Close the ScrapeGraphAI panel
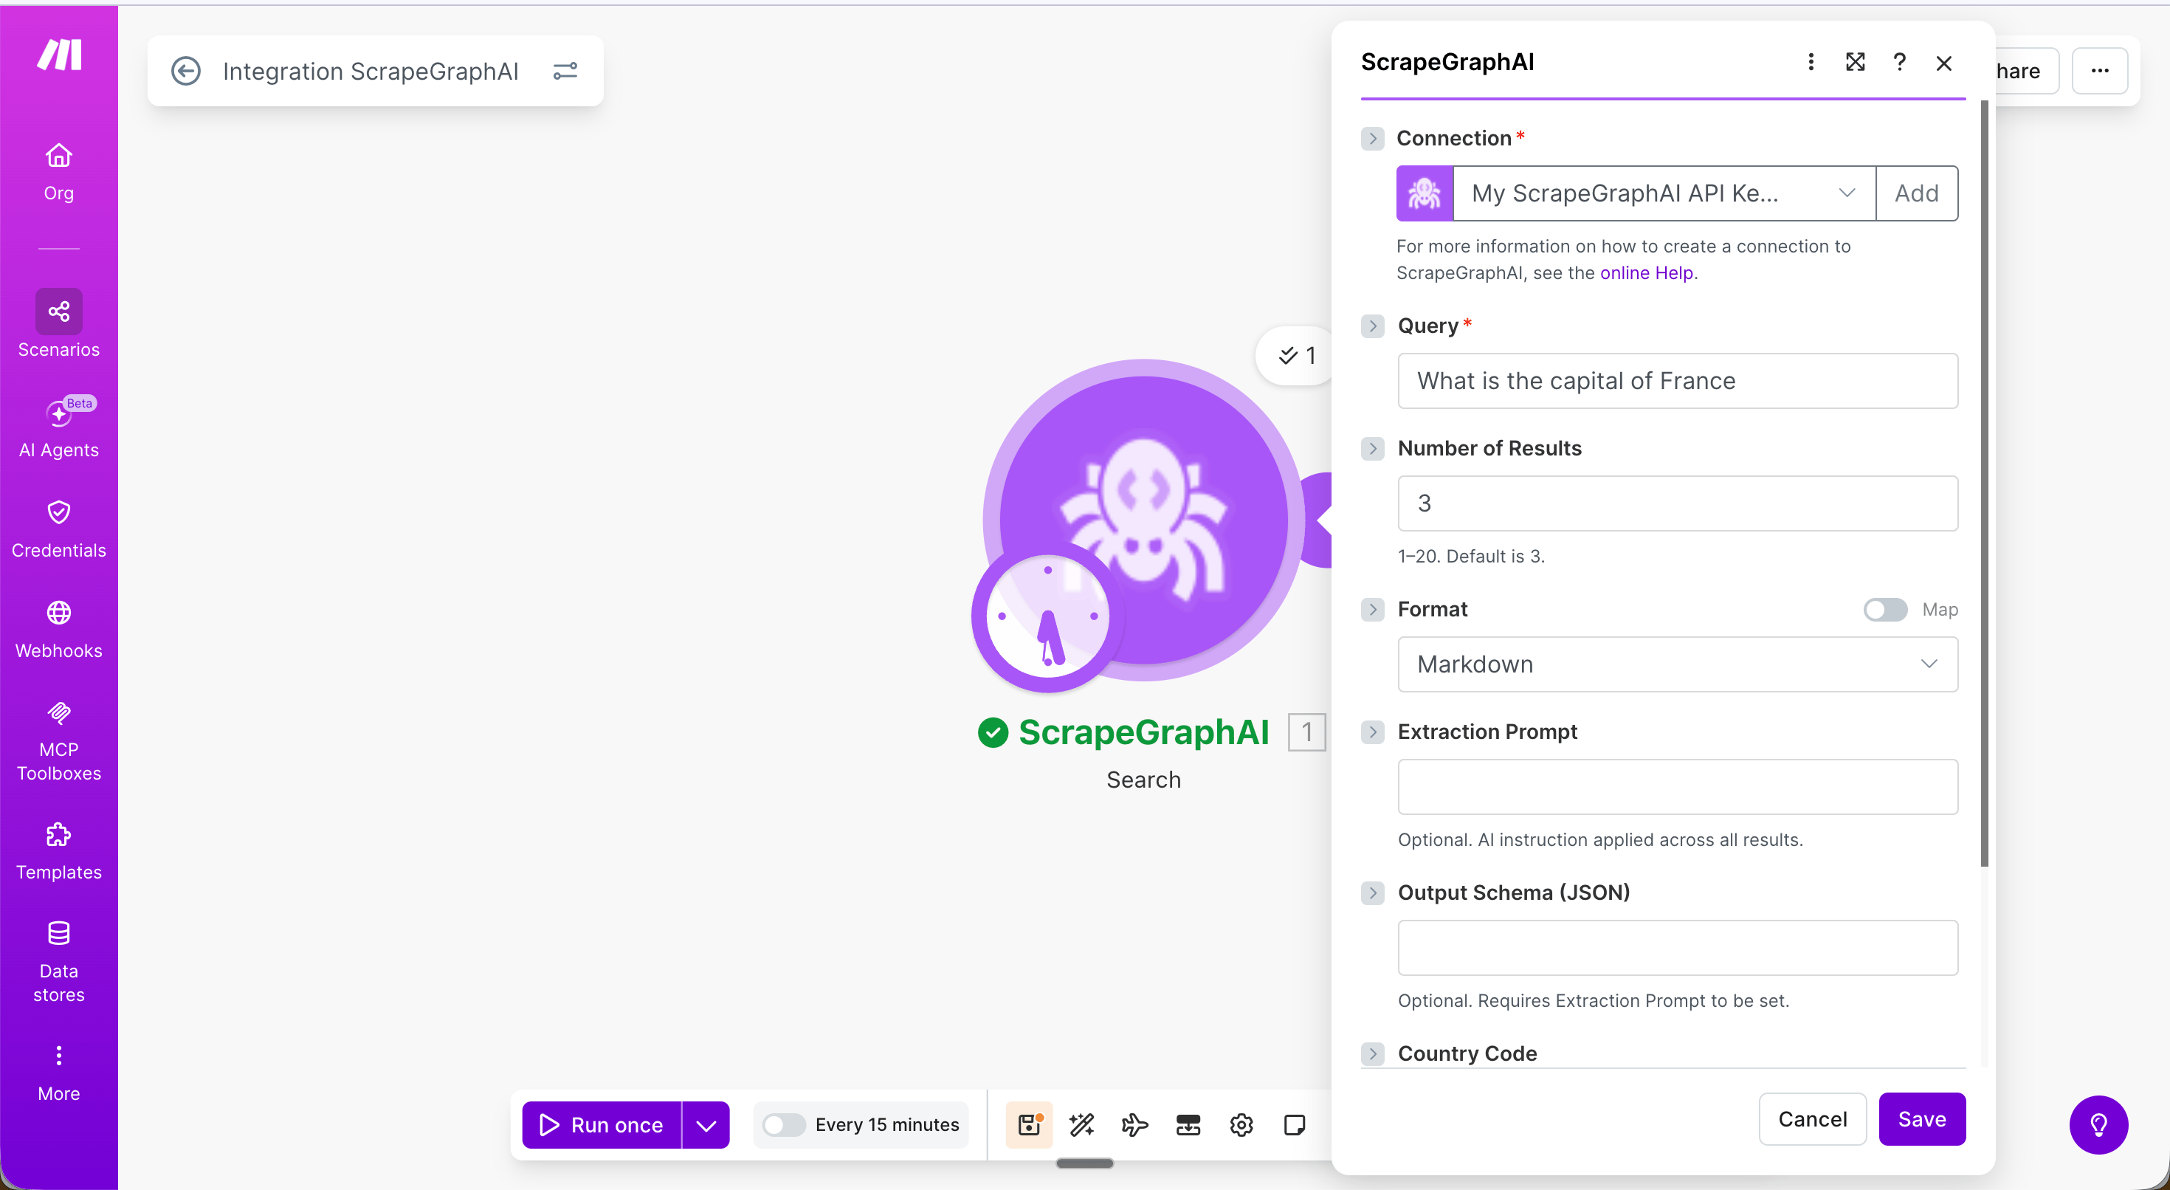 coord(1944,63)
